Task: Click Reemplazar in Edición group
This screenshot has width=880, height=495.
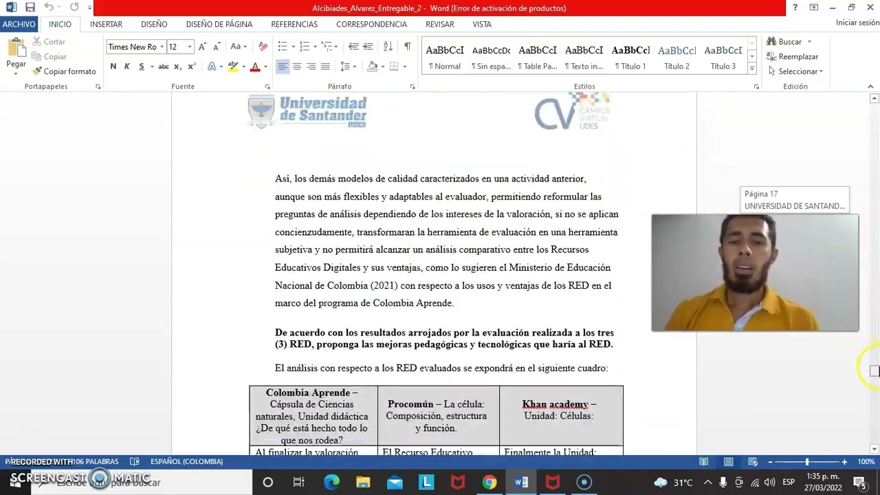Action: [x=793, y=56]
